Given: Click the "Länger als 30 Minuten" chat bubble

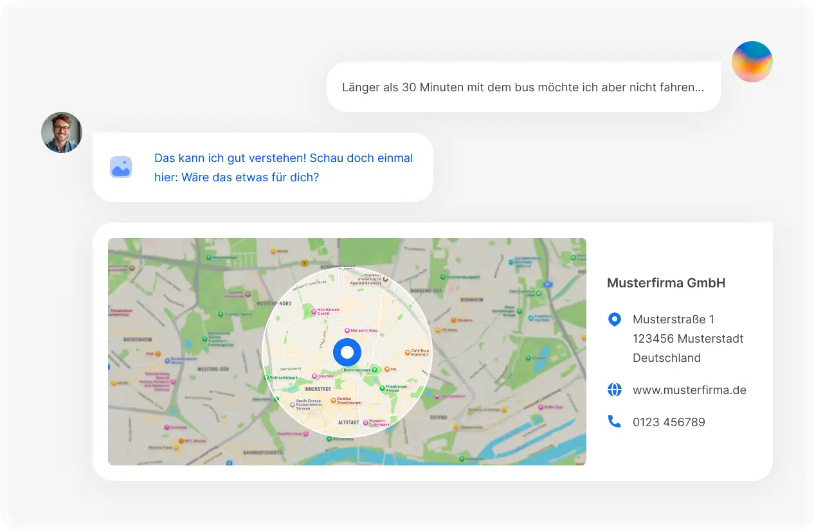Looking at the screenshot, I should 523,87.
